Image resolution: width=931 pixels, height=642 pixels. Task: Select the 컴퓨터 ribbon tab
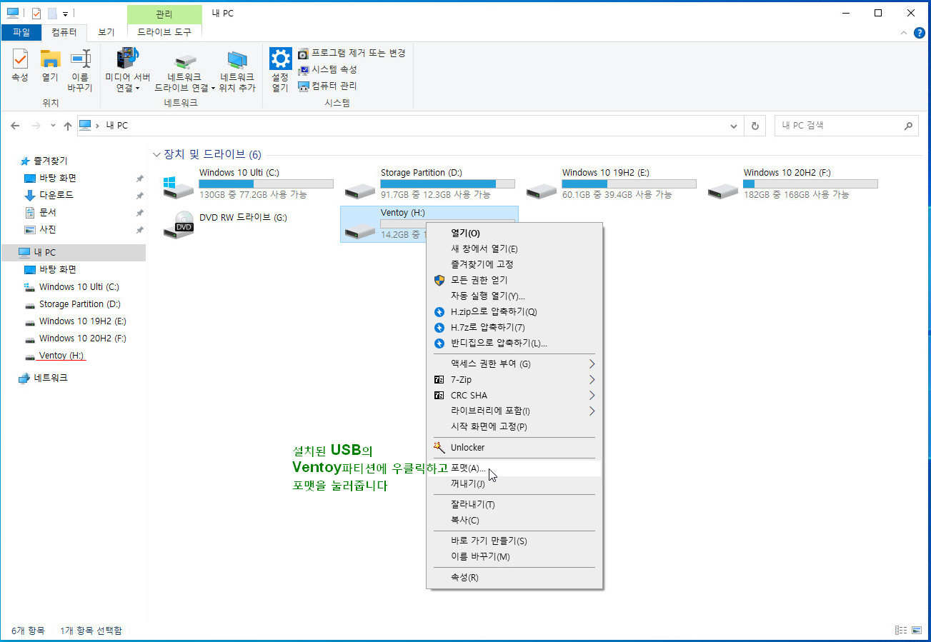[x=64, y=32]
